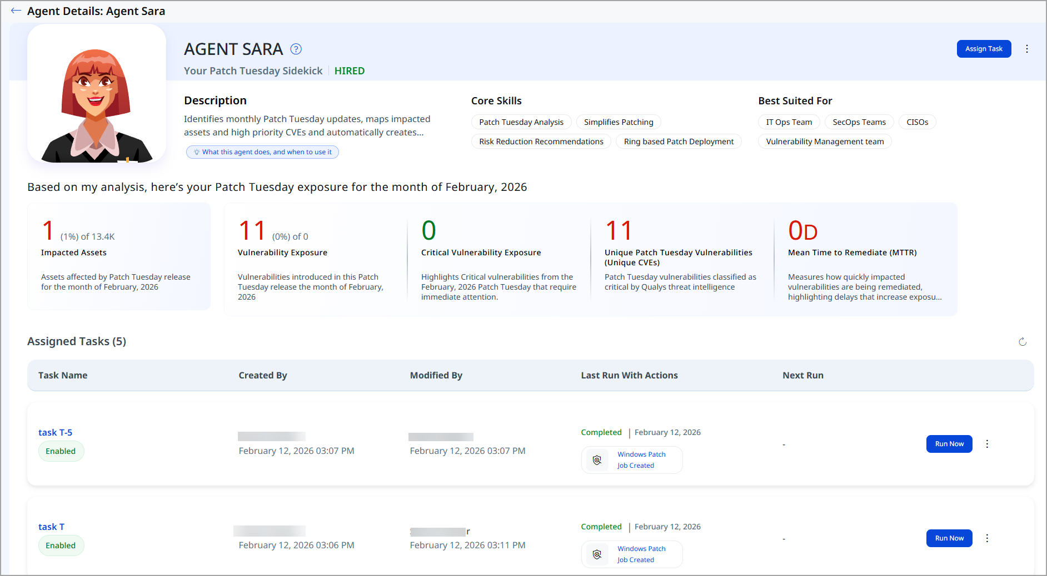Select Ring based Patch Deployment tag
Screen dimensions: 1047x576
[x=679, y=142]
